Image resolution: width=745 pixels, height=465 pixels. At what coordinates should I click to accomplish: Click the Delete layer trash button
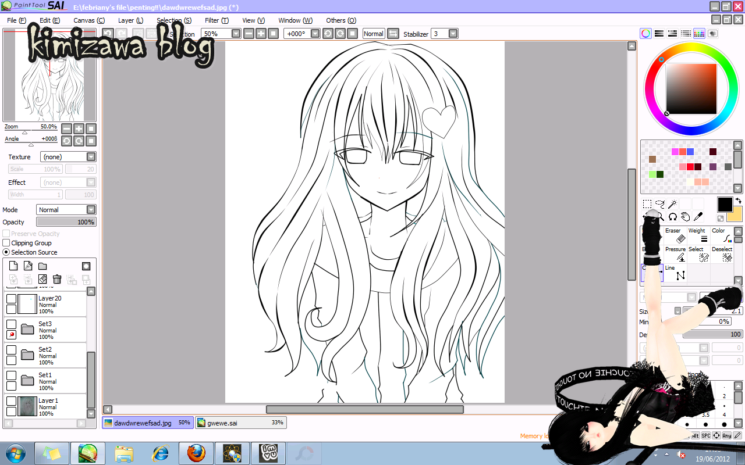(56, 279)
